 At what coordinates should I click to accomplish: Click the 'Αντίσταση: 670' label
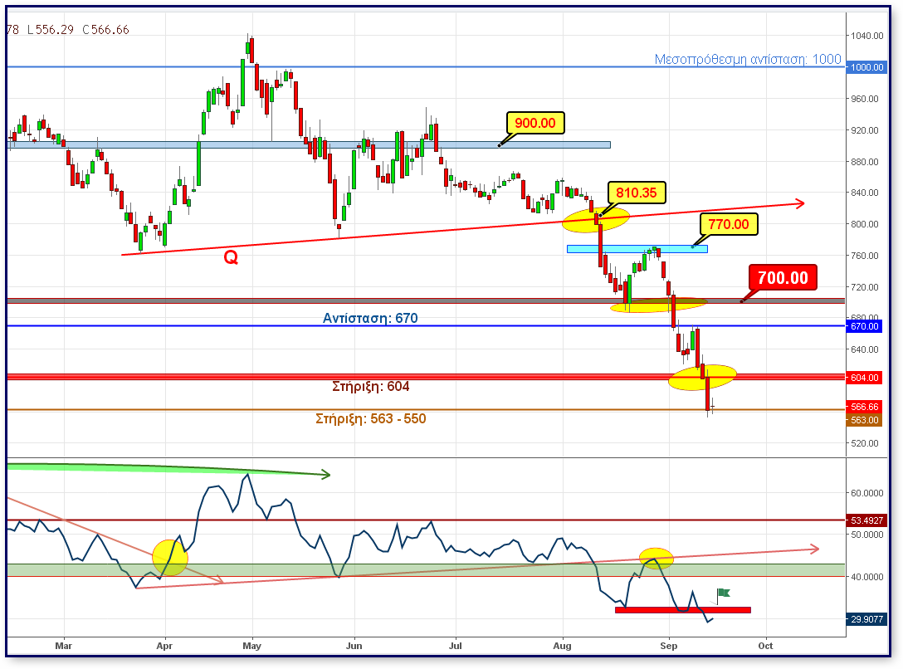click(x=370, y=319)
